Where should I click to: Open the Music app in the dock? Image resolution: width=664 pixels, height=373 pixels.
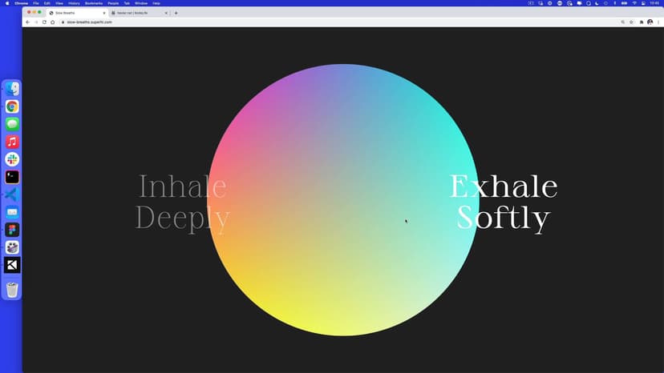(12, 142)
